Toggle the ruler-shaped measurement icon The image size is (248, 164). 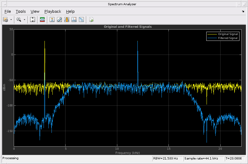coord(59,20)
